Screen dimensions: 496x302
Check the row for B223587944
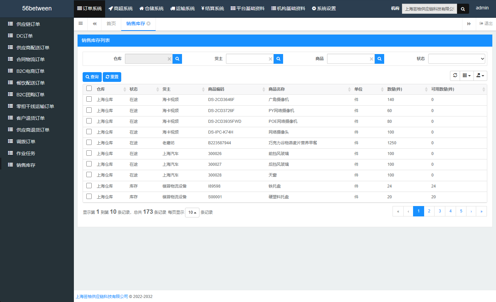(89, 142)
